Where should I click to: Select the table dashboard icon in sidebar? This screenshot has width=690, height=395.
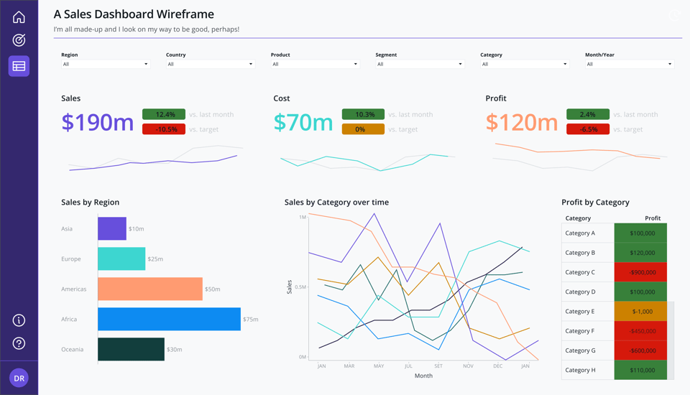[x=19, y=66]
